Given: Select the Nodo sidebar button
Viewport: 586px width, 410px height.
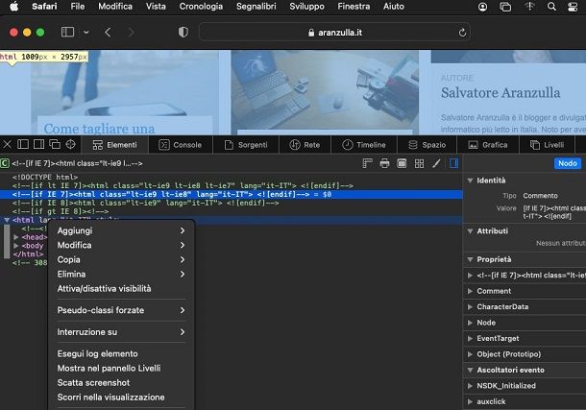Looking at the screenshot, I should coord(568,163).
